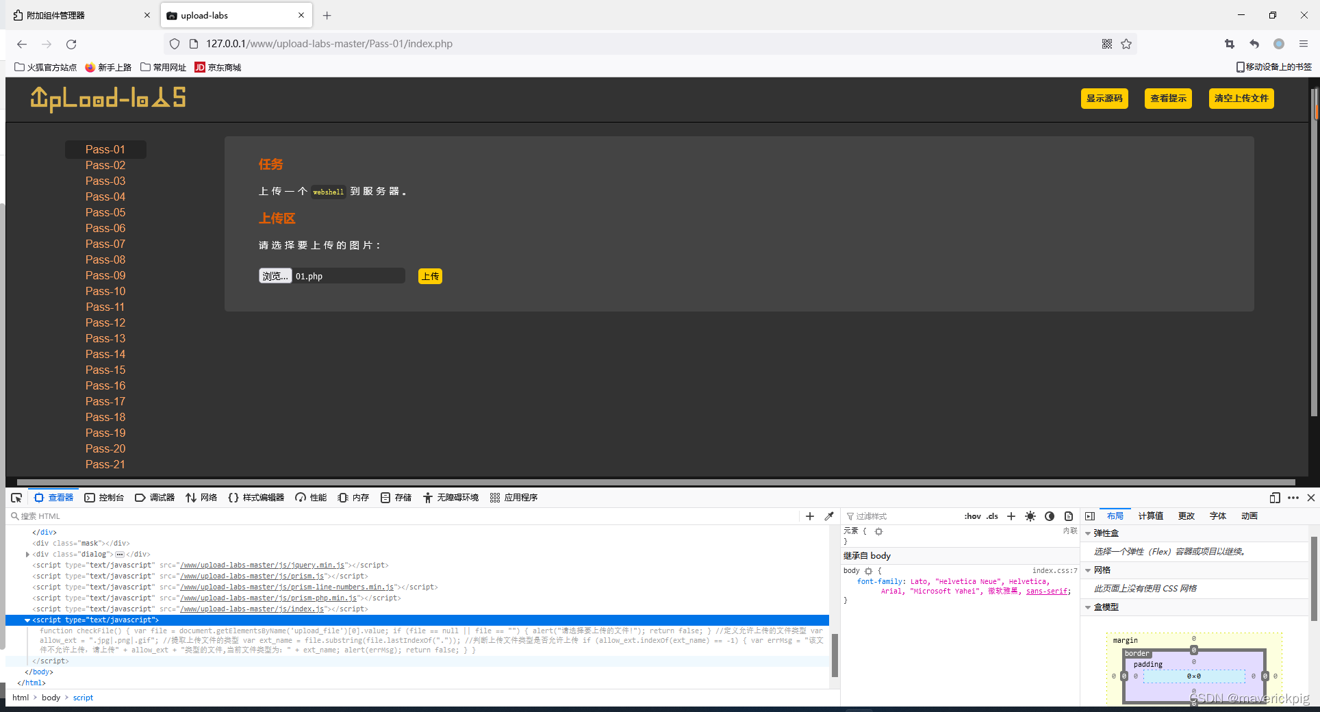Open the 无障碍环境 tab

tap(450, 498)
